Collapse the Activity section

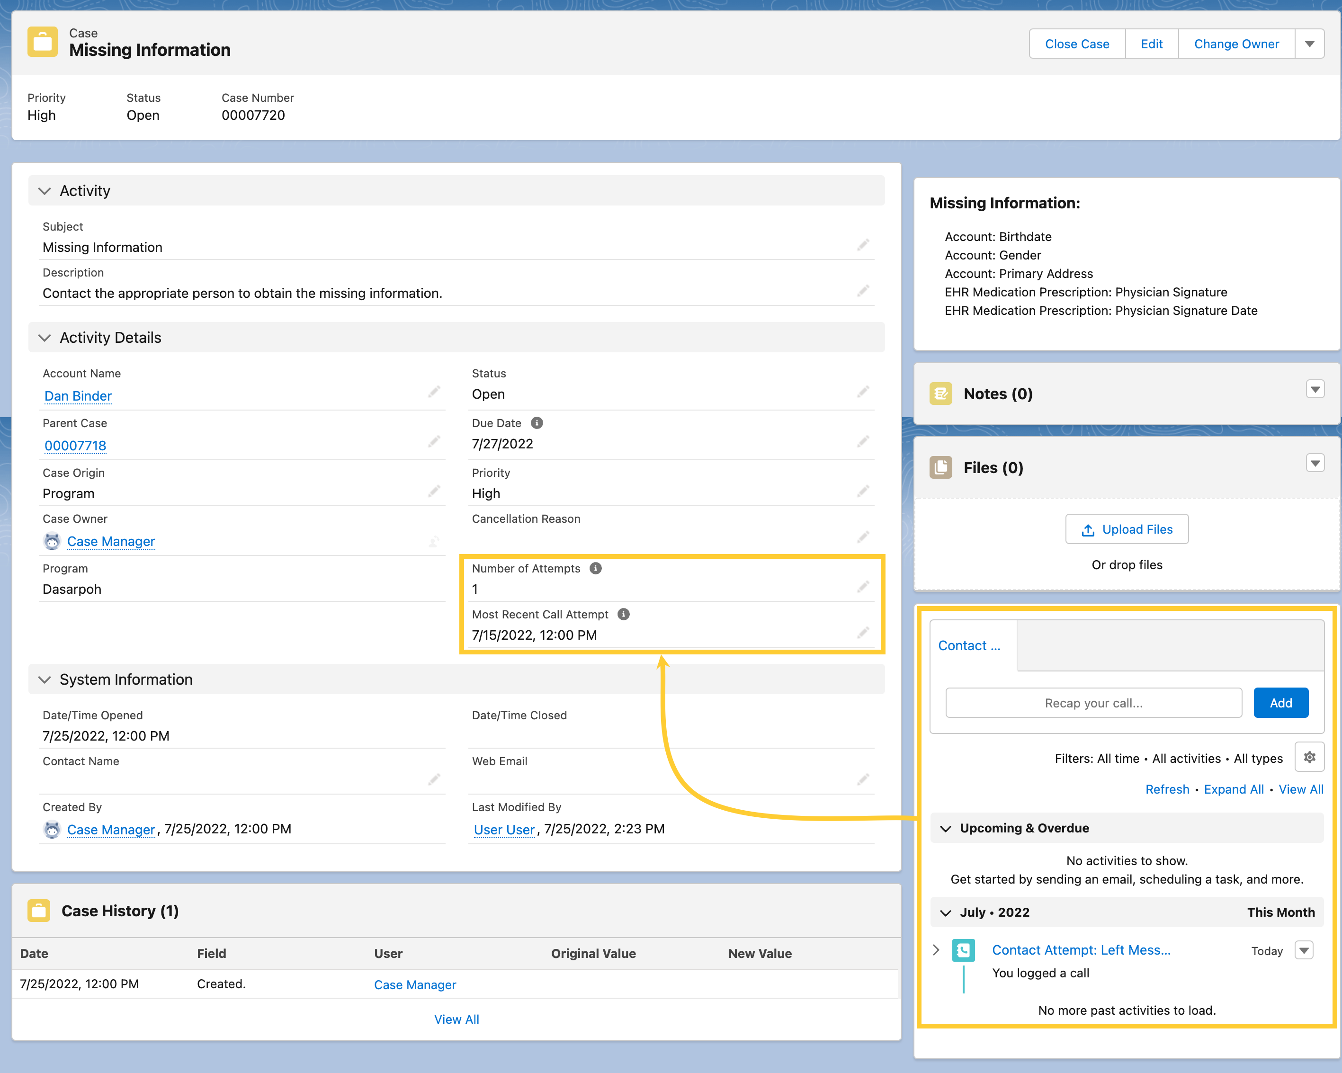tap(44, 191)
